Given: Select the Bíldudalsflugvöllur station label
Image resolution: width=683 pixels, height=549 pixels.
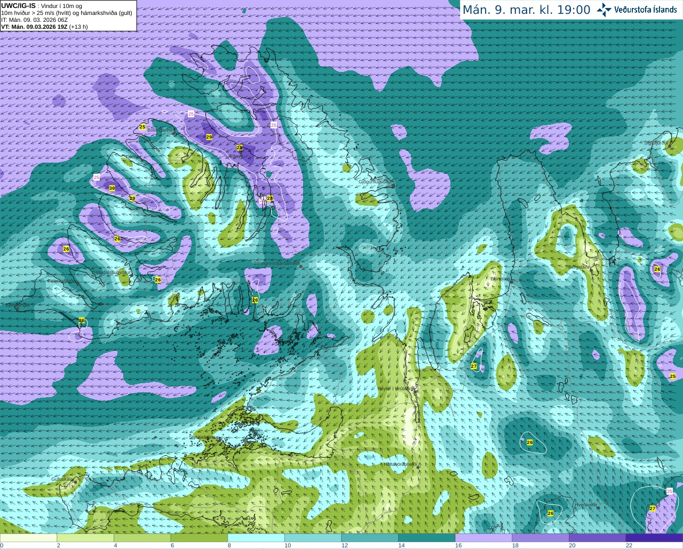Looking at the screenshot, I should pyautogui.click(x=111, y=272).
